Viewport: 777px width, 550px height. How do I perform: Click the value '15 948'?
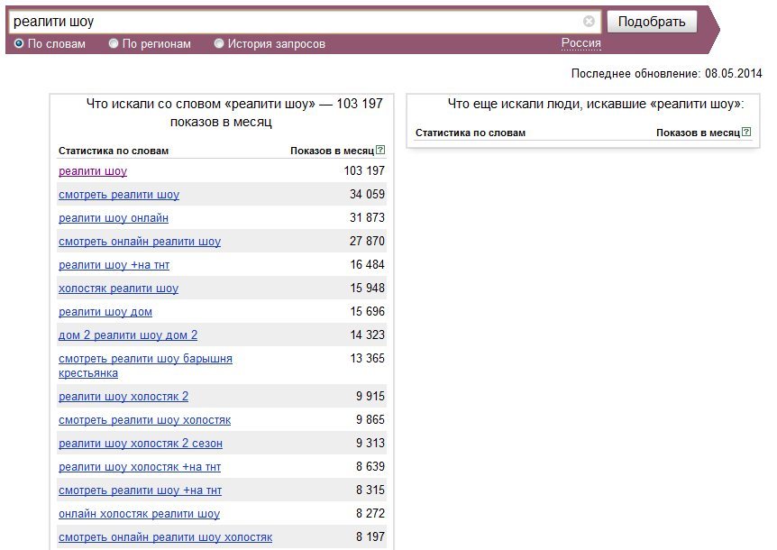tap(367, 288)
